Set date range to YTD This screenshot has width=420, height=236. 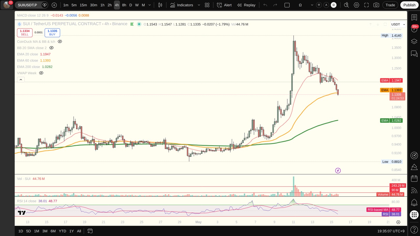(62, 231)
